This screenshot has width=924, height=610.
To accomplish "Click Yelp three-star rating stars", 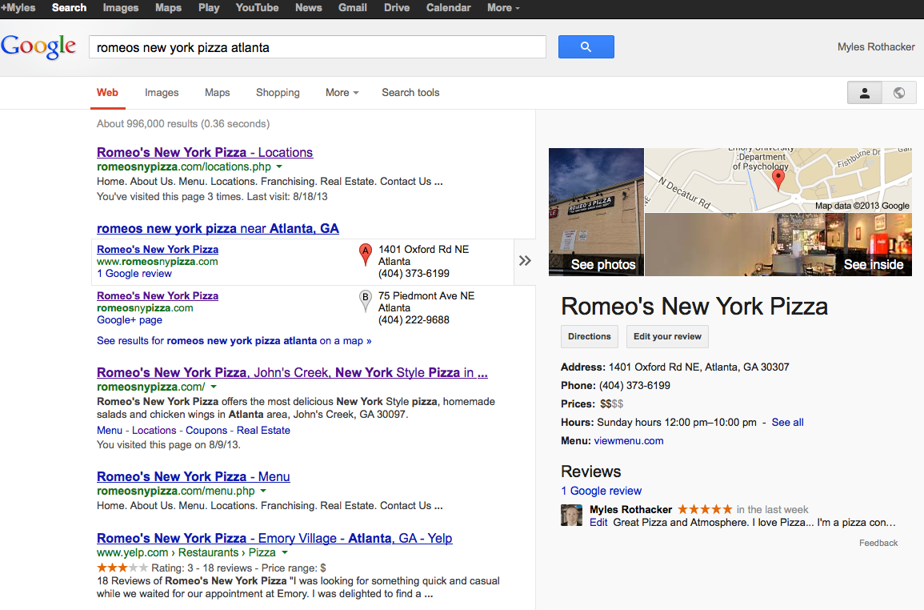I will 122,568.
